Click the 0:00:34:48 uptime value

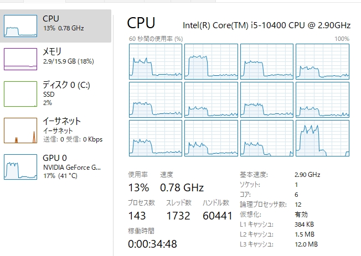152,244
